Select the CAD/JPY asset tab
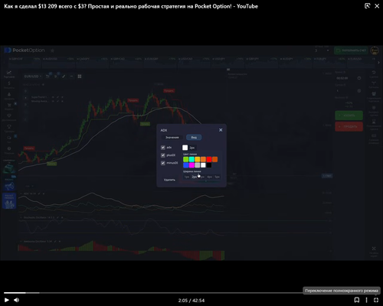 (x=93, y=62)
